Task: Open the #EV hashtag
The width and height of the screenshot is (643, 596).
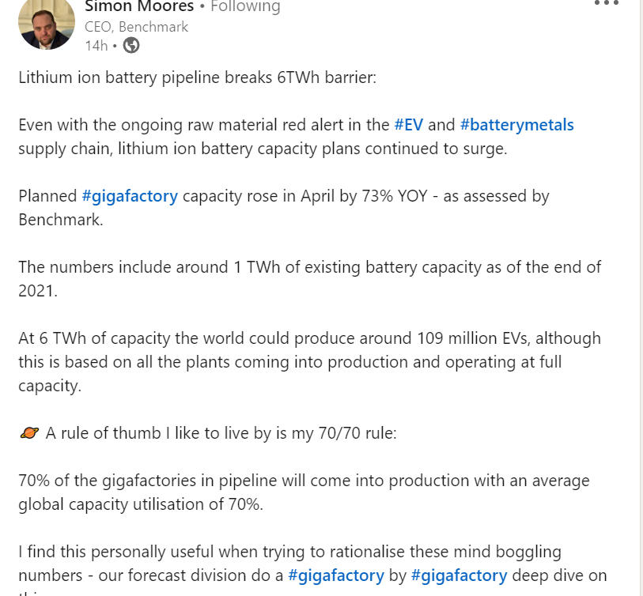Action: click(x=408, y=125)
